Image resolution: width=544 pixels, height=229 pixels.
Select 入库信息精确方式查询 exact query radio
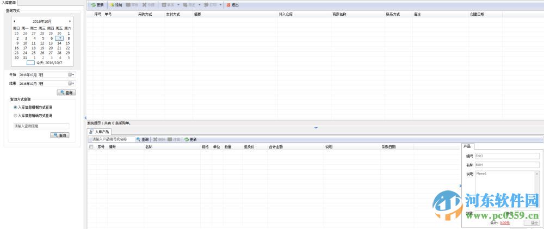(x=15, y=115)
